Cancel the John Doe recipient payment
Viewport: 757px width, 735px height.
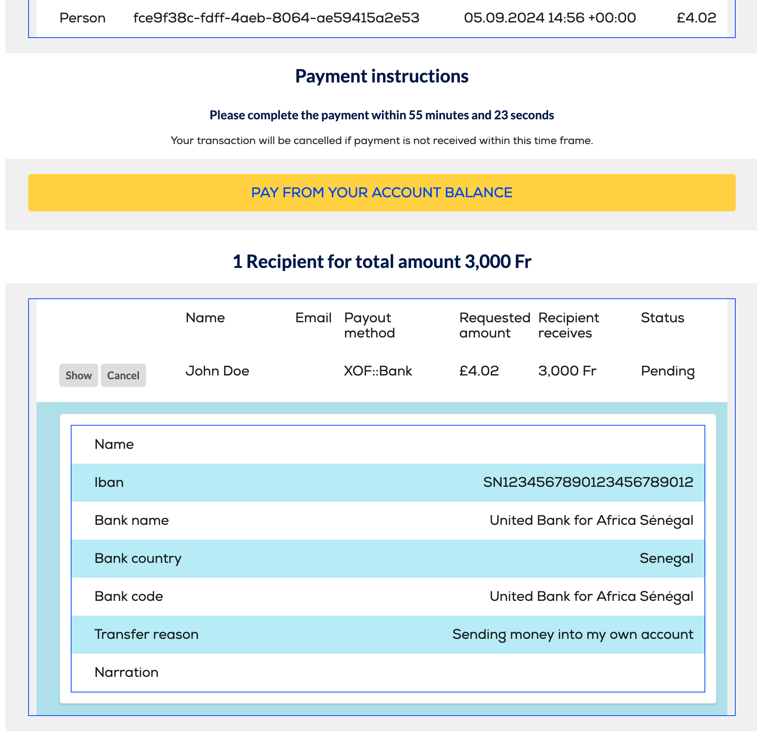123,375
